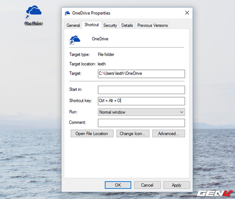Switch to the General tab
Viewport: 235px width, 199px height.
tap(73, 25)
